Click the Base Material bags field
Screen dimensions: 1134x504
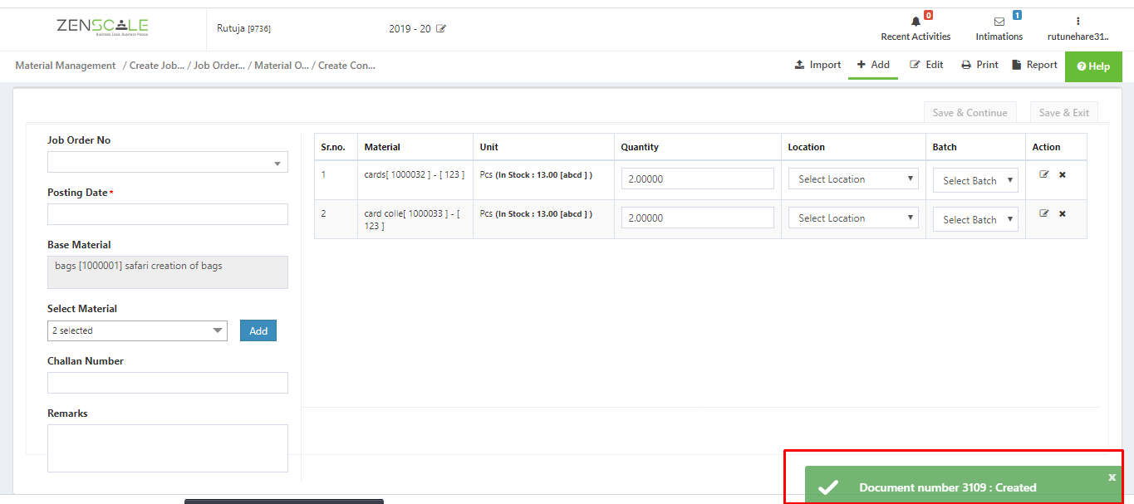[x=168, y=272]
